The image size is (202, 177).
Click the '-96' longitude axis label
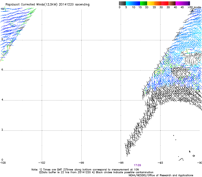click(121, 163)
